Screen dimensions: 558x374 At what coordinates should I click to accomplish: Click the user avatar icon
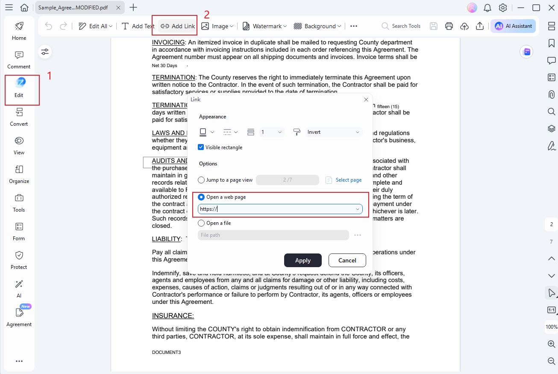pyautogui.click(x=472, y=8)
